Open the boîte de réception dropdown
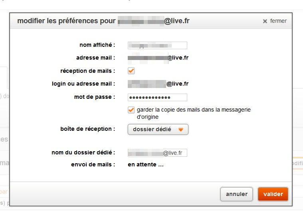The image size is (303, 212). (x=158, y=130)
